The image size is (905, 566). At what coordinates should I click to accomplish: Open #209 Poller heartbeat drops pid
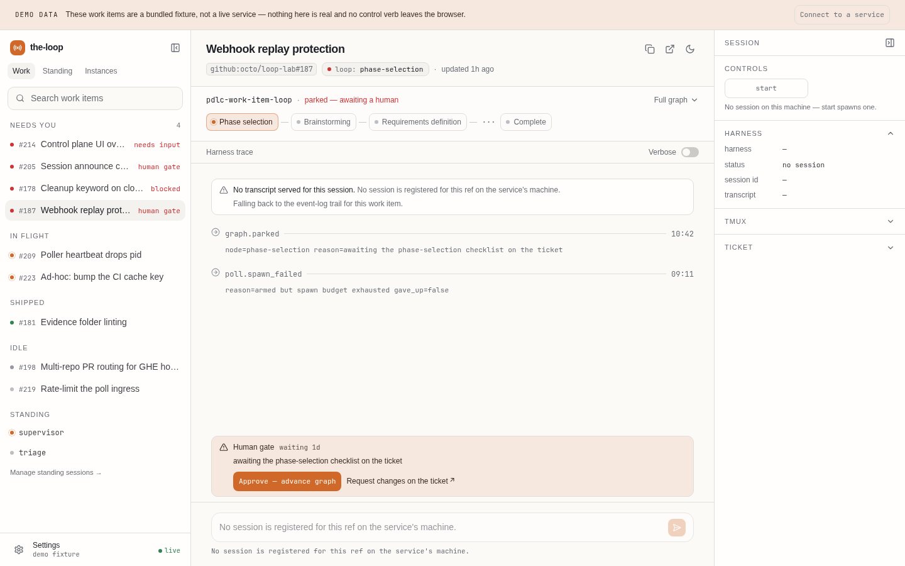tap(95, 255)
